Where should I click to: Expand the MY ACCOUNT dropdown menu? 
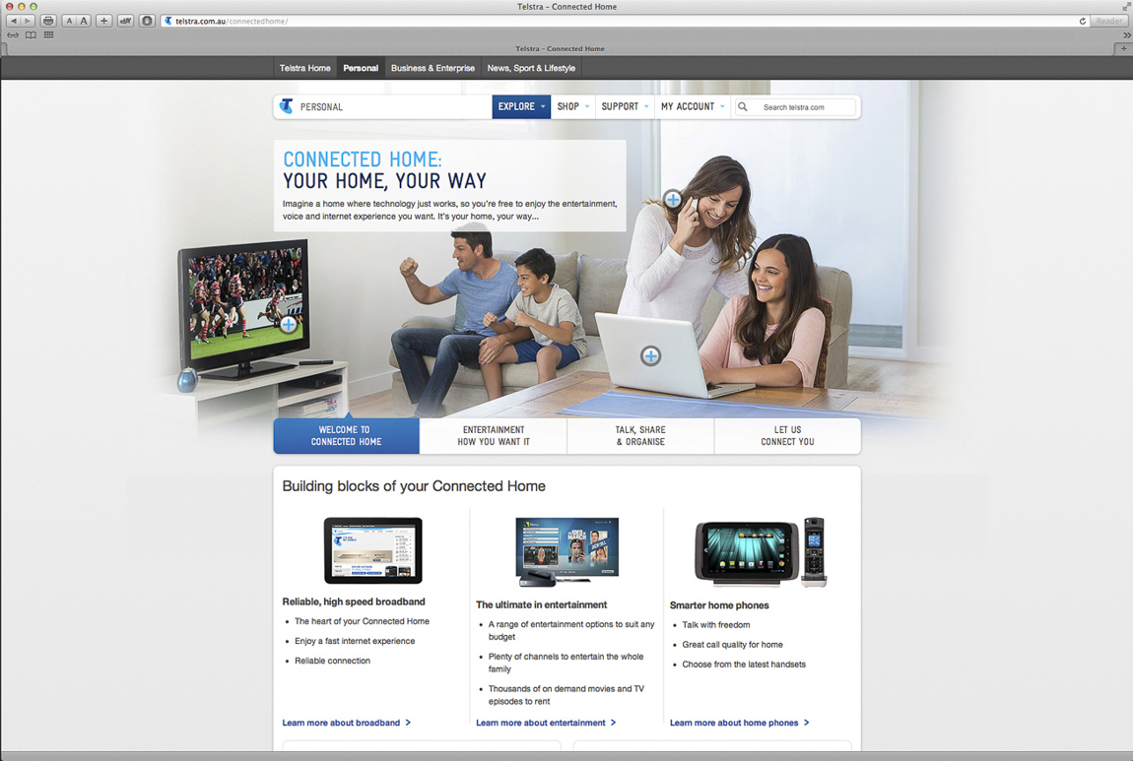[x=693, y=106]
